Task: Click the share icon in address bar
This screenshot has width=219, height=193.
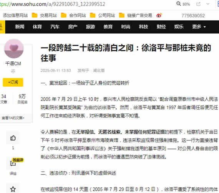Action: [198, 4]
